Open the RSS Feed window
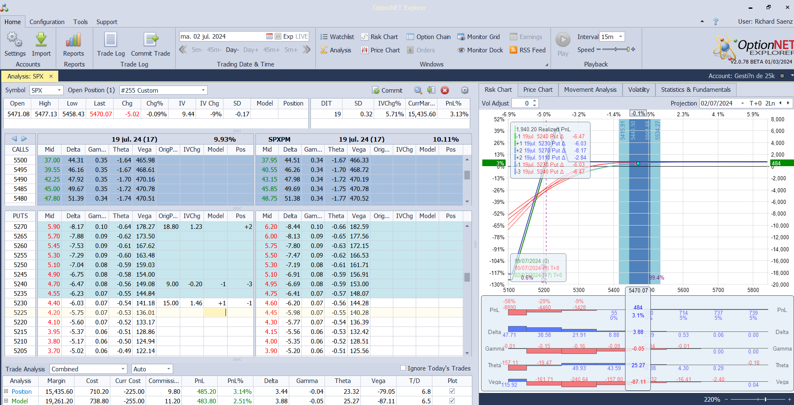This screenshot has height=405, width=794. pyautogui.click(x=528, y=50)
